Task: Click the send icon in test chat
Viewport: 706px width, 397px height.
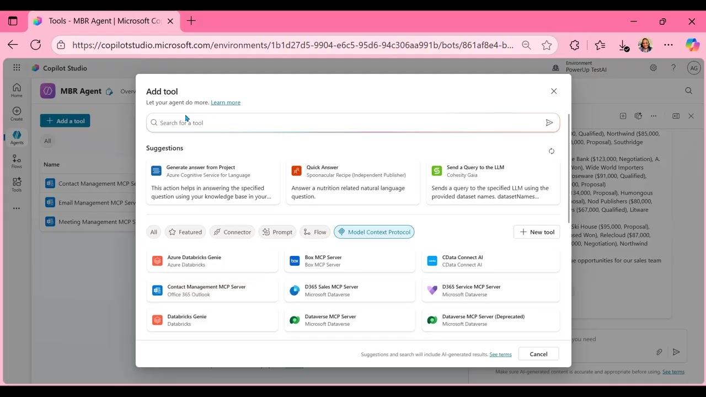Action: [676, 352]
